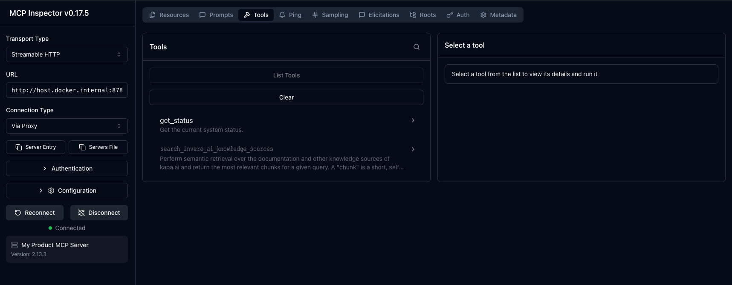Click the green connection status dot
Image resolution: width=732 pixels, height=285 pixels.
[x=50, y=228]
